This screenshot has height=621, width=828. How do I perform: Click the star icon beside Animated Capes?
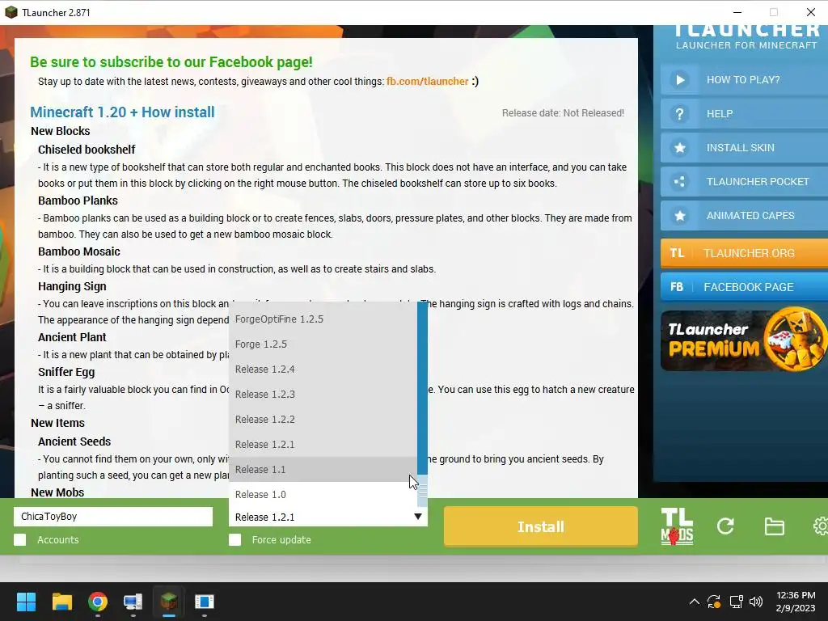pos(679,215)
